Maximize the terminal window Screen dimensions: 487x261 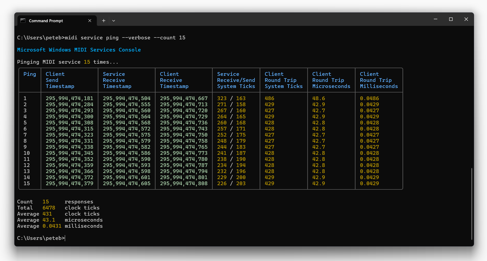[x=451, y=19]
